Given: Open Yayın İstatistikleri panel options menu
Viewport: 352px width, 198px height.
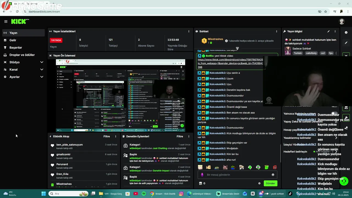Looking at the screenshot, I should pos(189,31).
